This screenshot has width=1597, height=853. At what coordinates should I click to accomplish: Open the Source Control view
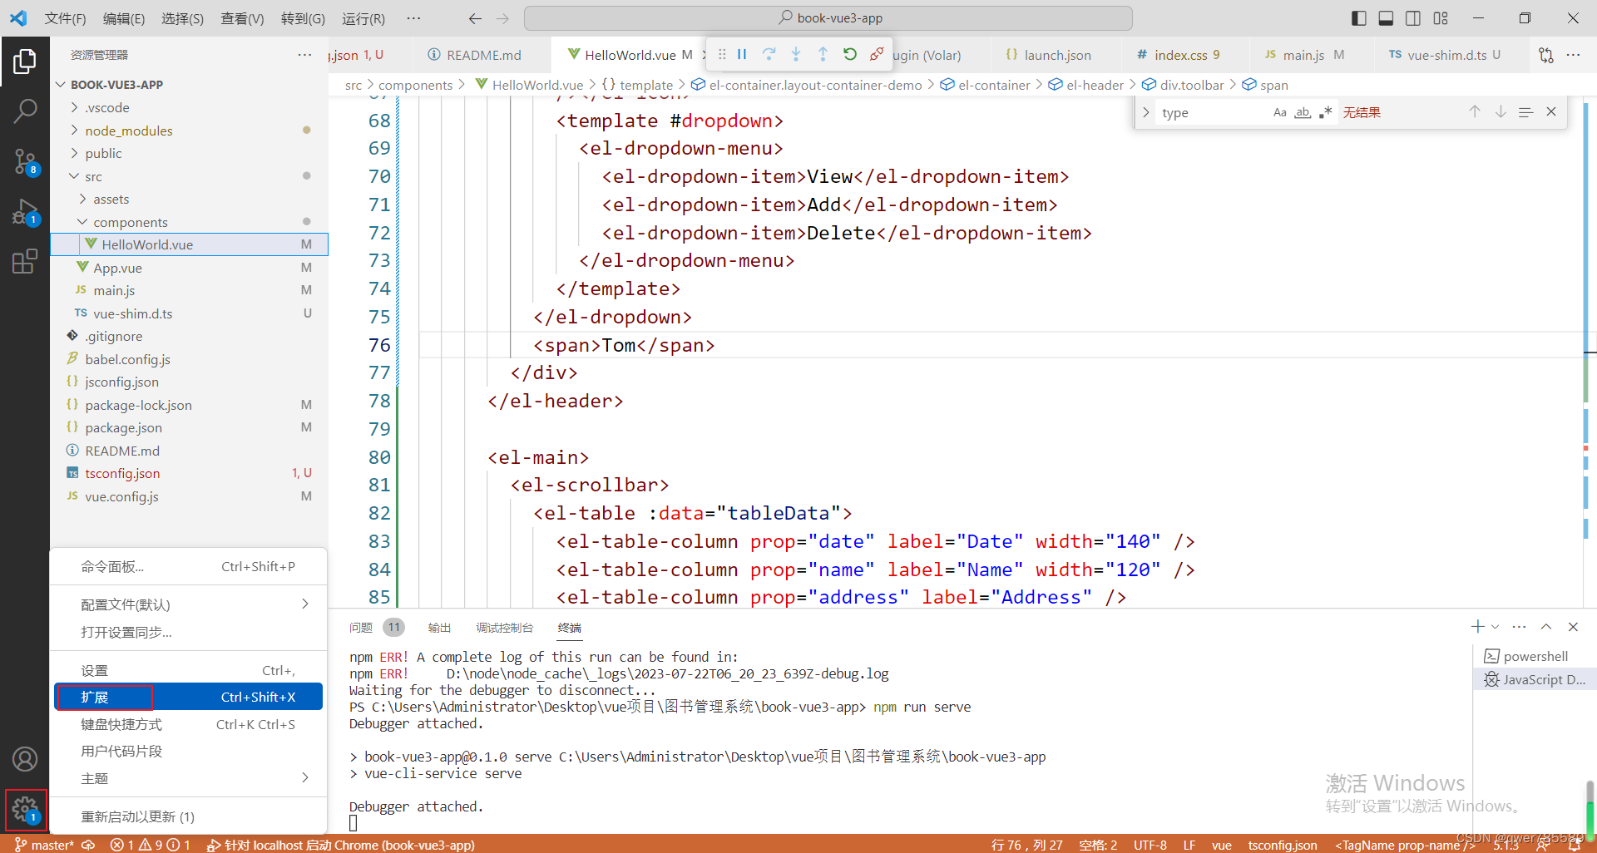[25, 162]
